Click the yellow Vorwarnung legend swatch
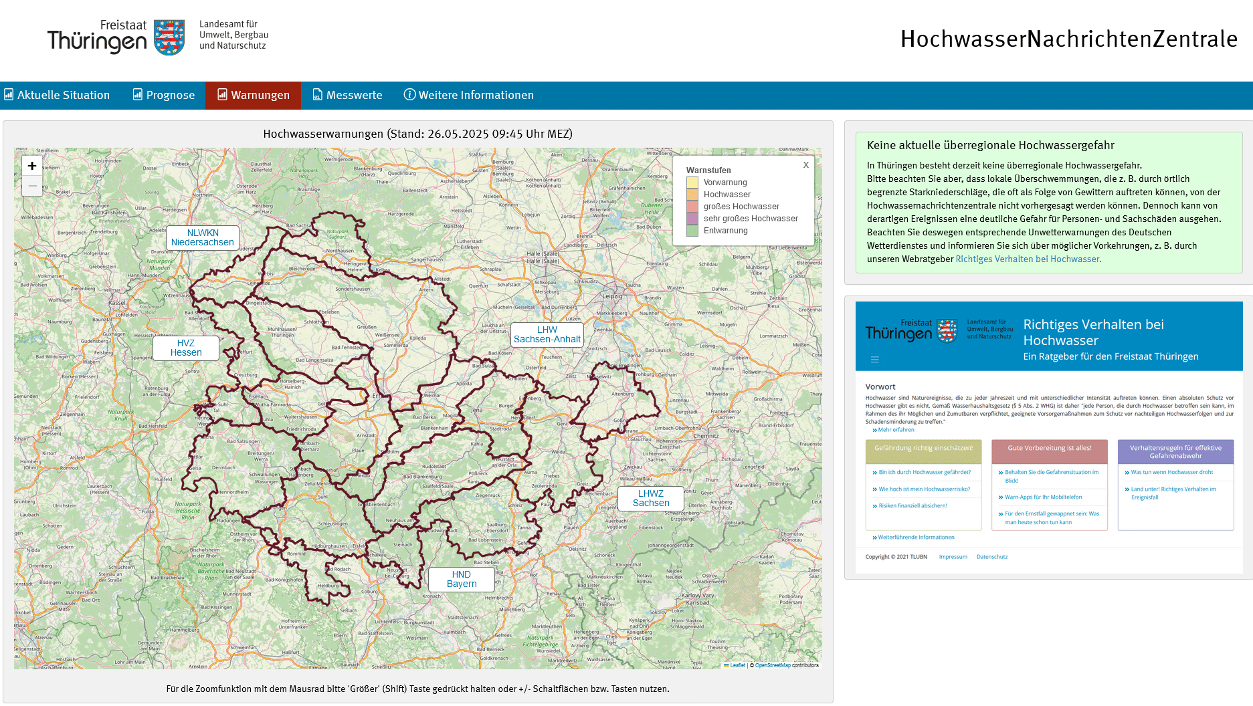The image size is (1253, 706). pos(692,183)
